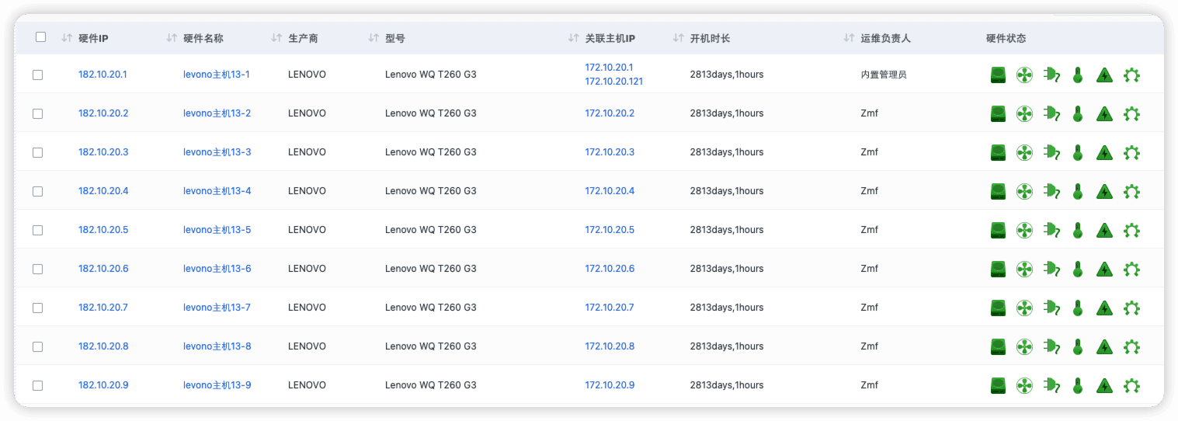Sort the table by 生产商 column
The width and height of the screenshot is (1178, 421).
(x=276, y=38)
